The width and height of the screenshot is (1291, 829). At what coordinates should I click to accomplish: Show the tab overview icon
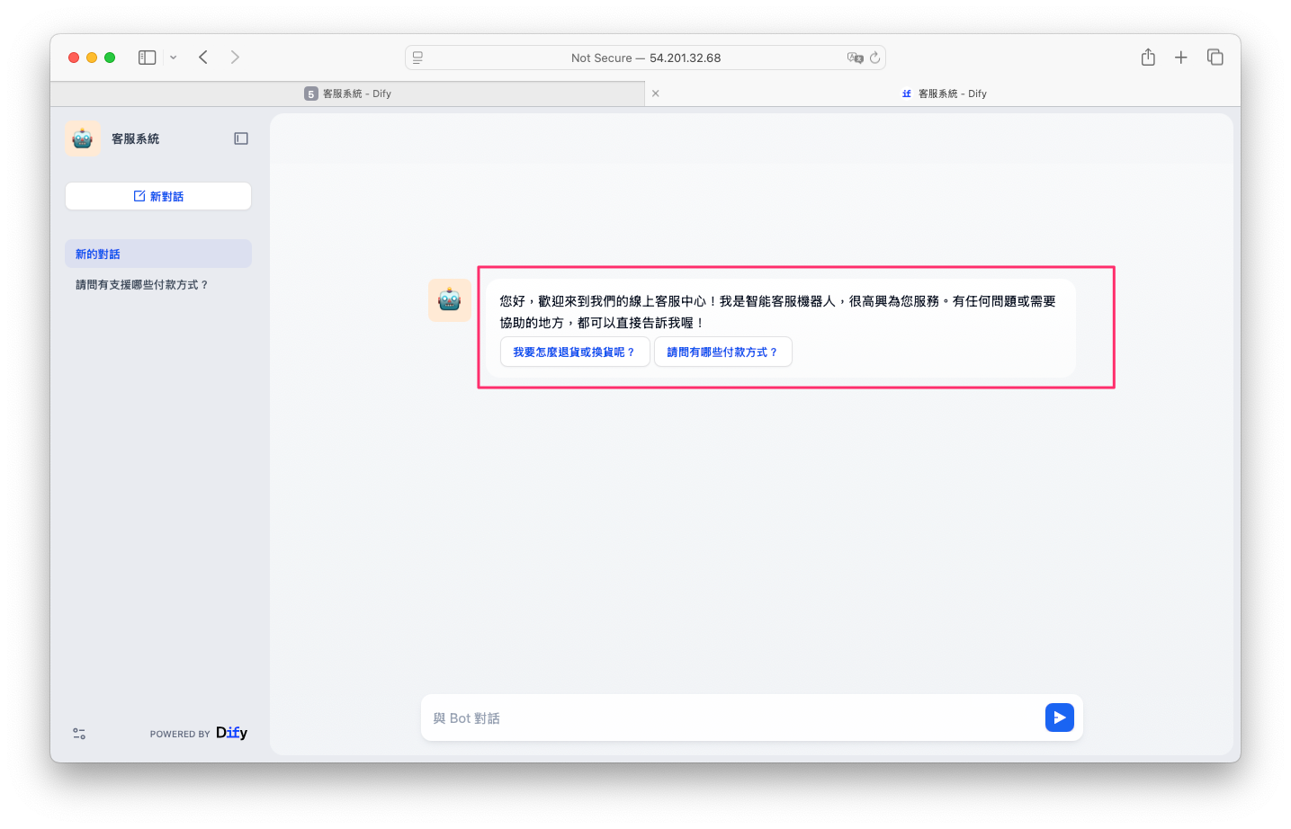coord(1215,58)
